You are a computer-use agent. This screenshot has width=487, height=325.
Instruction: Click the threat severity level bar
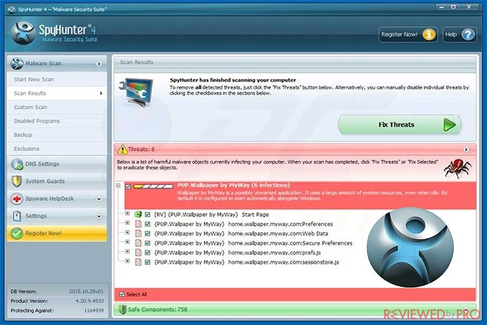click(x=153, y=186)
